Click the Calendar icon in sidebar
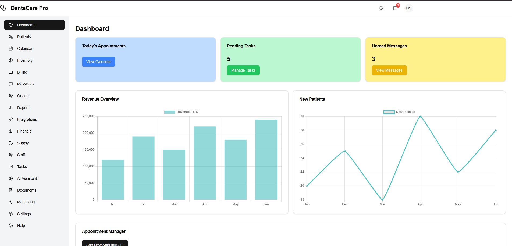This screenshot has height=246, width=512. [x=11, y=49]
